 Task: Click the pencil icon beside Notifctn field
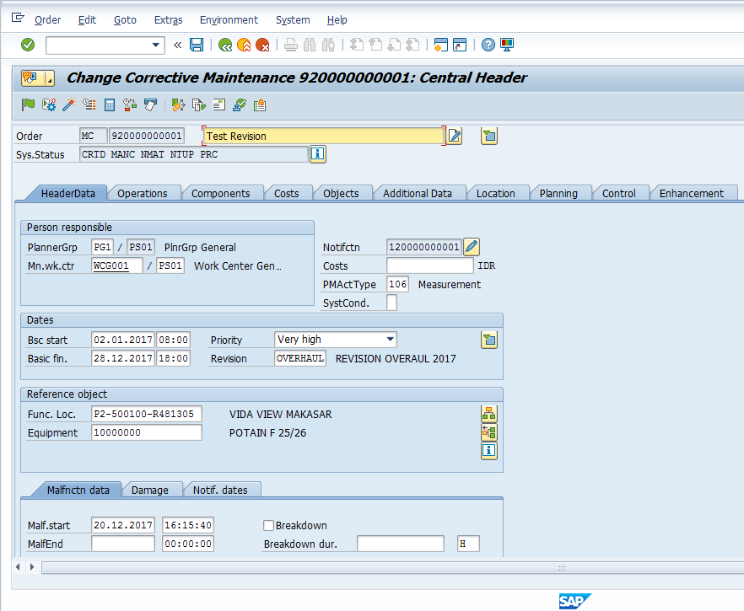coord(471,247)
